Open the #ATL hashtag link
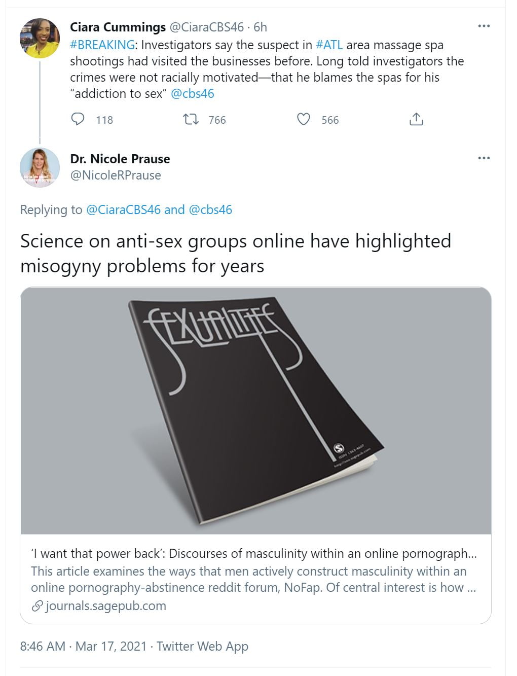 pos(329,45)
